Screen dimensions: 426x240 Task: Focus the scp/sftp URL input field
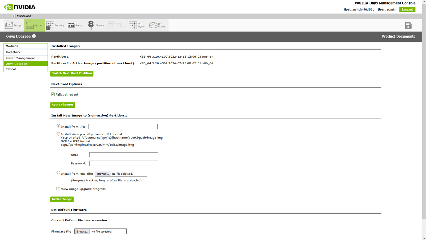pyautogui.click(x=124, y=155)
